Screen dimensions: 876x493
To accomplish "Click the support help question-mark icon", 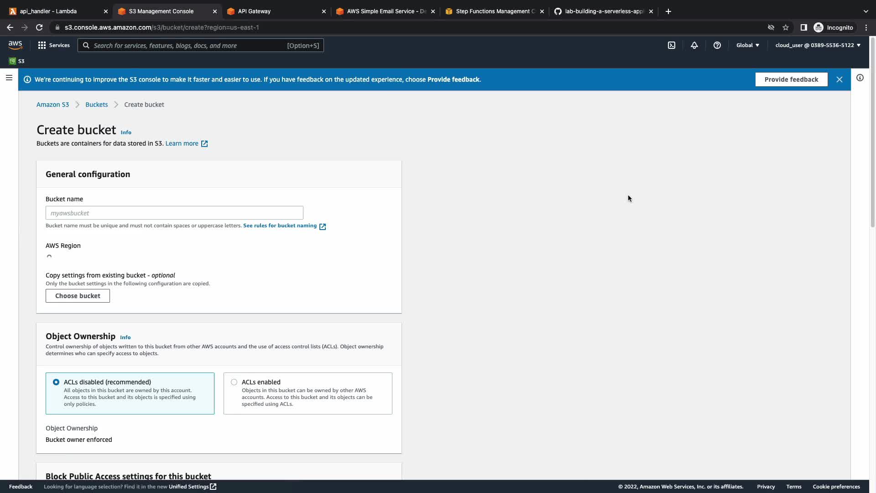I will coord(717,45).
